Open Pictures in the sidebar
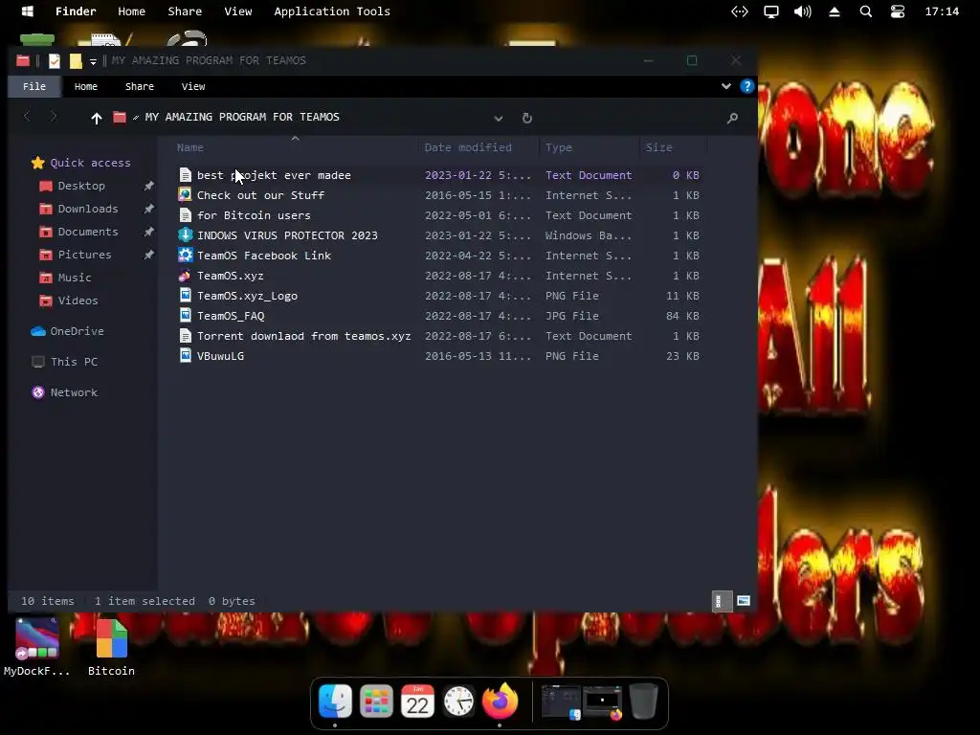Screen dimensions: 980x735 [x=75, y=255]
